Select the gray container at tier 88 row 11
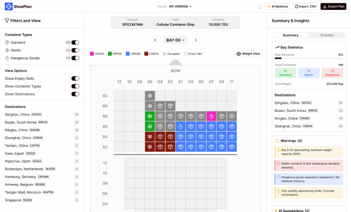The width and height of the screenshot is (351, 212). [x=232, y=116]
